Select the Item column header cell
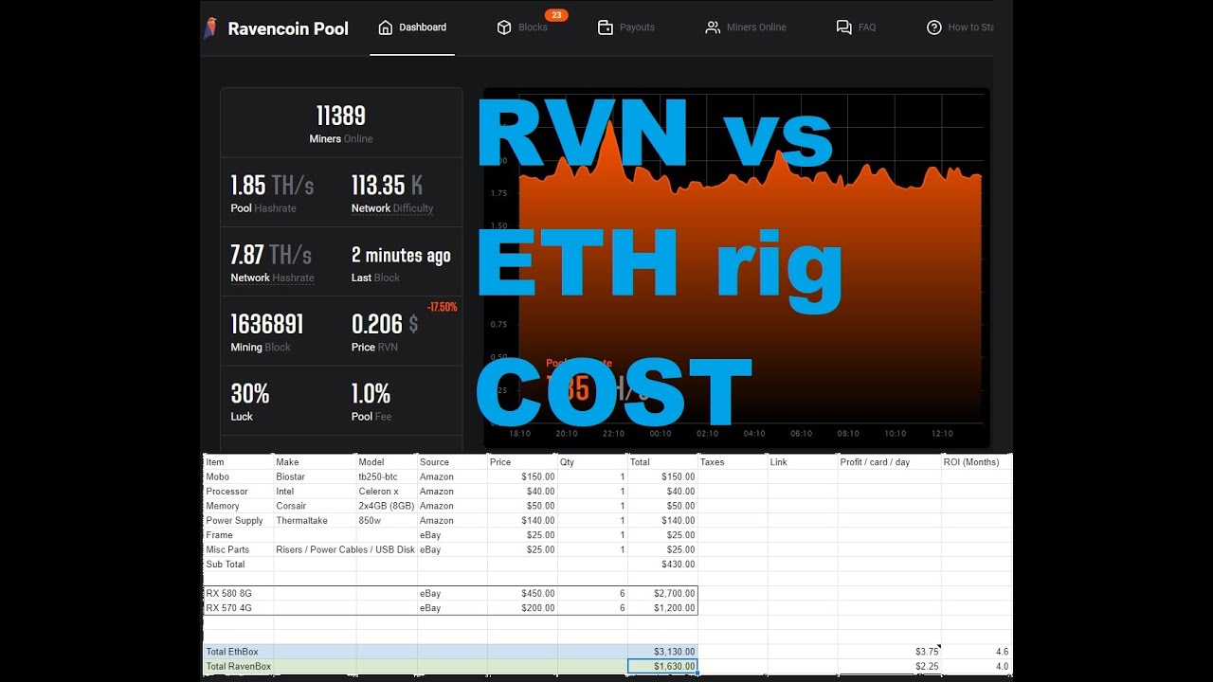Screen dimensions: 1213x682 click(x=239, y=462)
